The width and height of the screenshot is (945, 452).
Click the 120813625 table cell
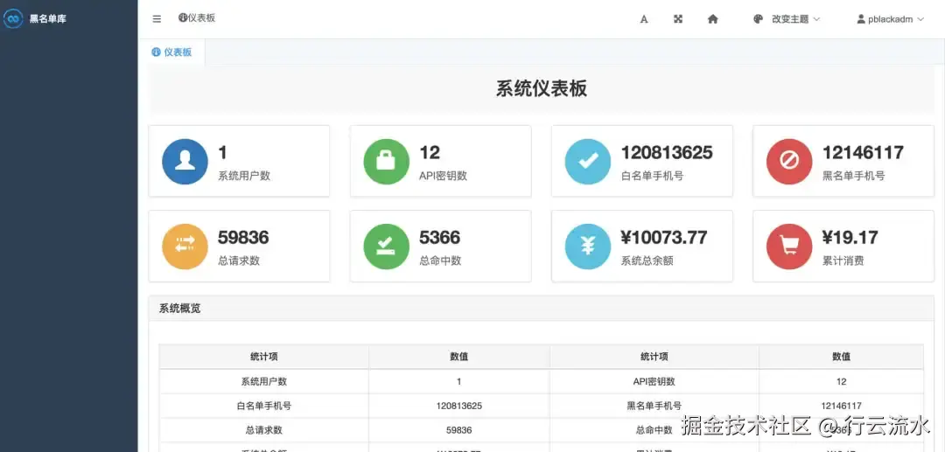(458, 406)
